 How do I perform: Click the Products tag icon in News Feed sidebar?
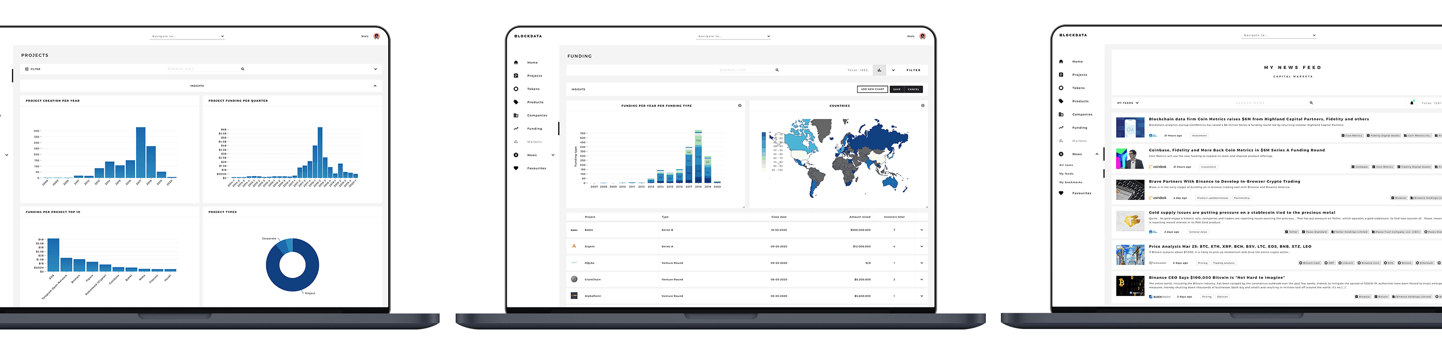click(x=1061, y=101)
